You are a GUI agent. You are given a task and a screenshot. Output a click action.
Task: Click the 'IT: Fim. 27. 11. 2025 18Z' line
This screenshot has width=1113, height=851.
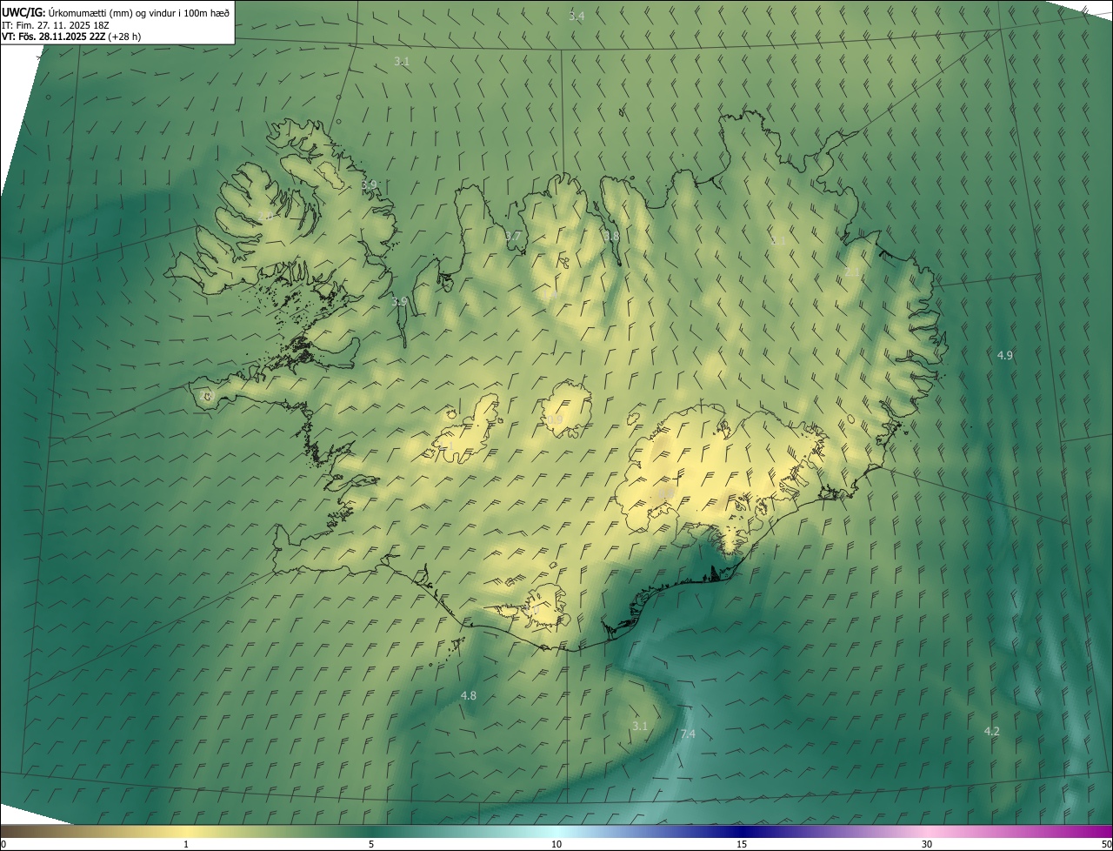(x=55, y=24)
